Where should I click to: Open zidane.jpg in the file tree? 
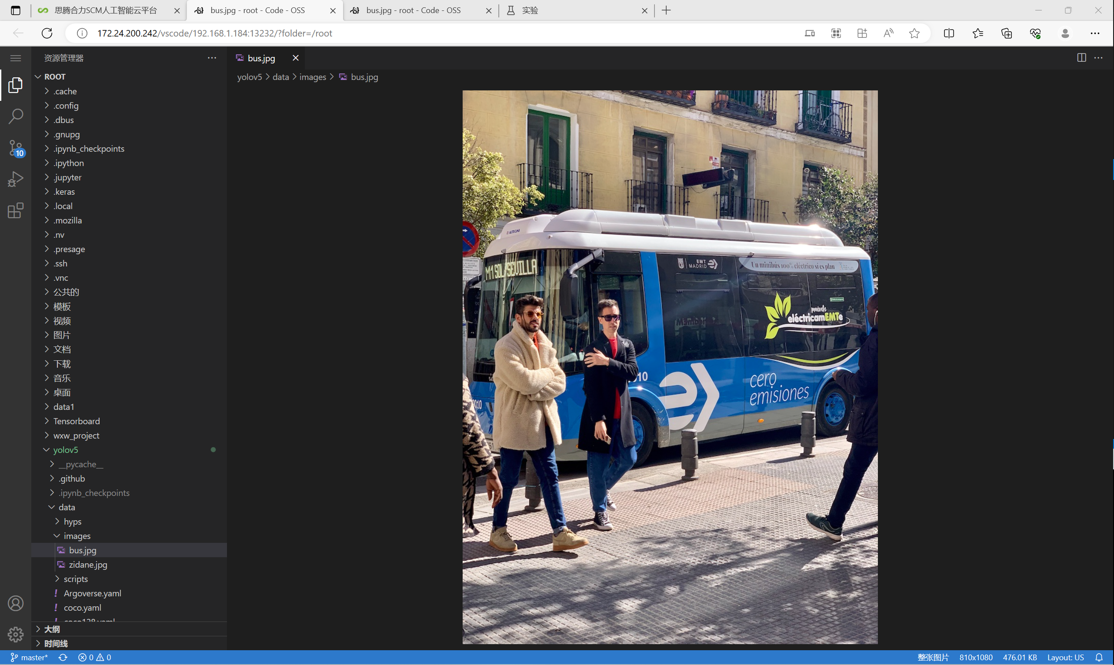point(88,565)
